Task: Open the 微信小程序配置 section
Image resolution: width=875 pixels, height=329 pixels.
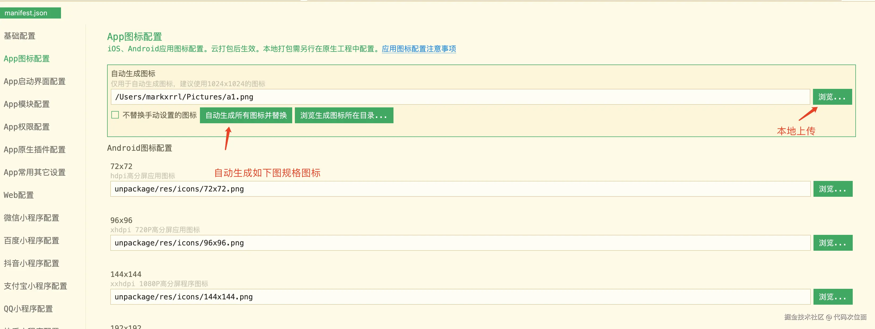Action: pos(31,218)
